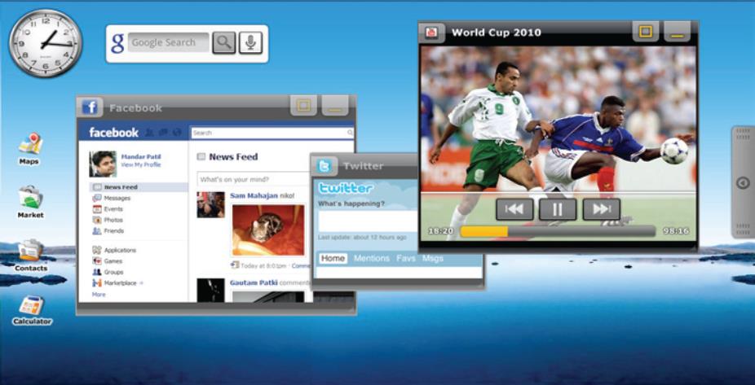The image size is (755, 385).
Task: Switch to Twitter Home tab
Action: (x=333, y=258)
